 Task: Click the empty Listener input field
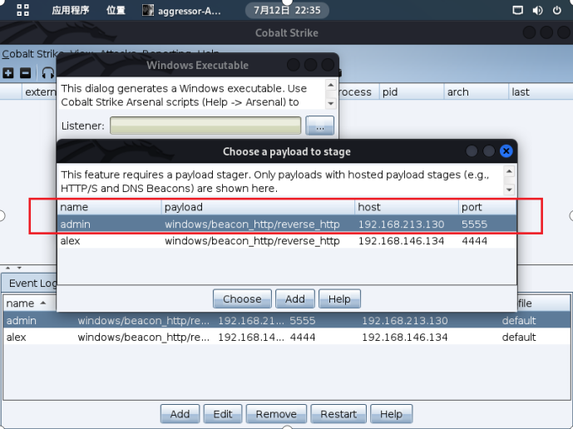(205, 126)
